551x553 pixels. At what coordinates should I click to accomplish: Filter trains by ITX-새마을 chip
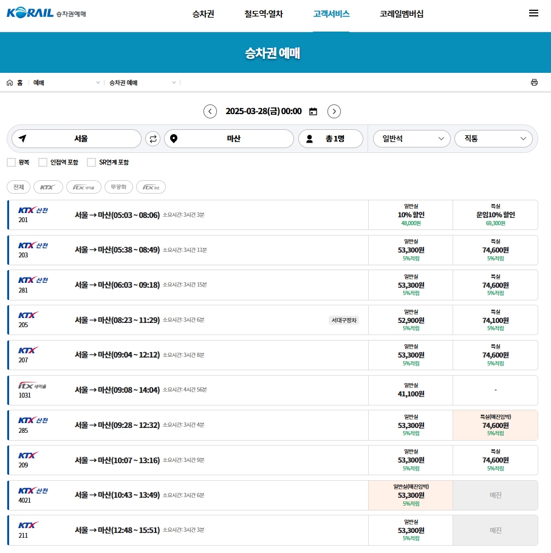(84, 187)
